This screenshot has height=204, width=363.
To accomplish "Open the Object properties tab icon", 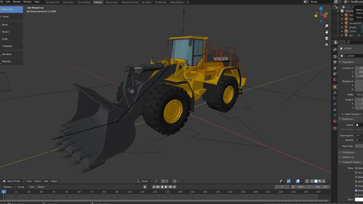I will [x=335, y=87].
